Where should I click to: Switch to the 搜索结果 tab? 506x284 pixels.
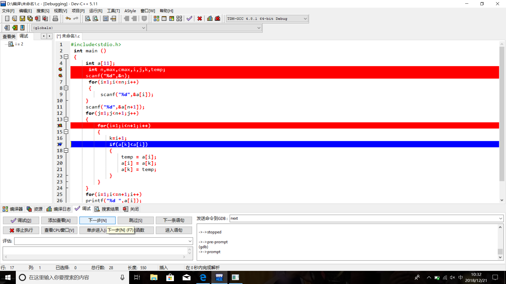107,209
